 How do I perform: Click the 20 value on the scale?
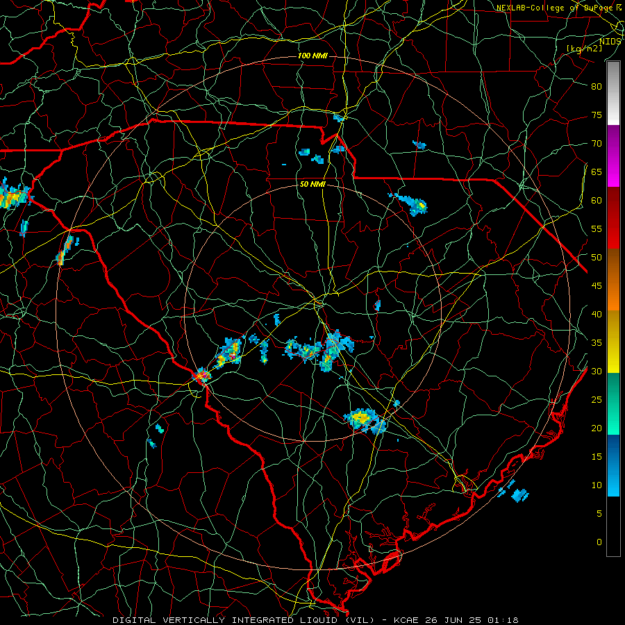coord(597,428)
